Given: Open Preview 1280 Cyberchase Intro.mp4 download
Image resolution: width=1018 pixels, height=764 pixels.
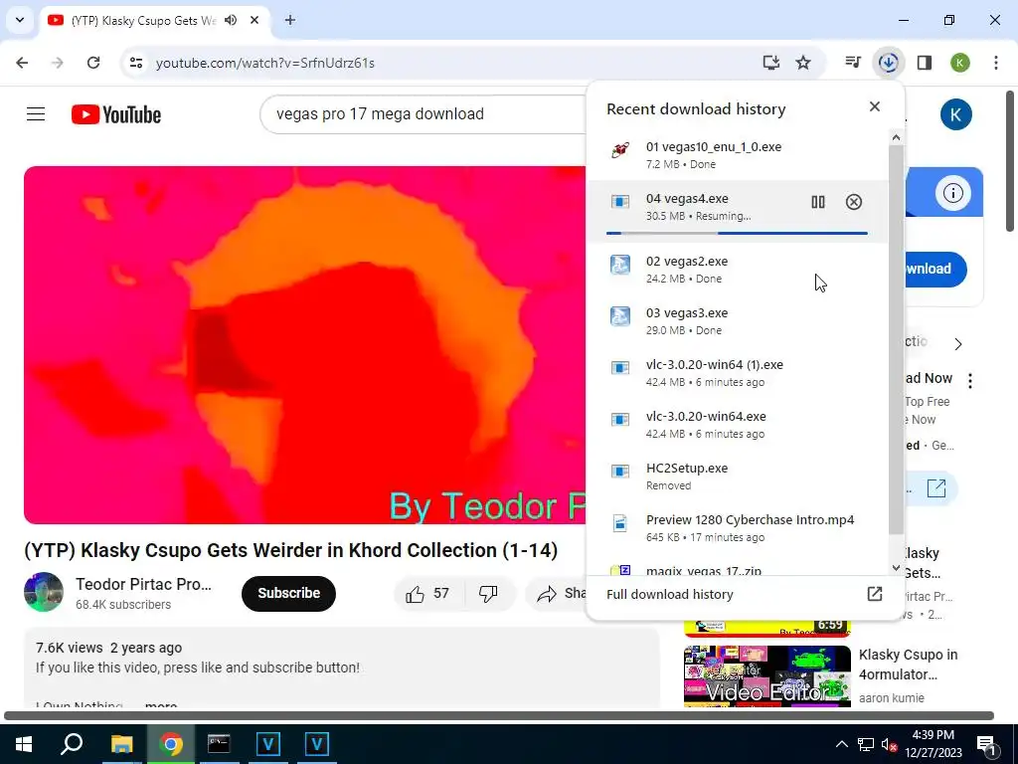Looking at the screenshot, I should pos(737,528).
